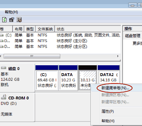The height and width of the screenshot is (126, 142).
Task: Select the DATA 10.23 GB partition block
Action: [68, 78]
